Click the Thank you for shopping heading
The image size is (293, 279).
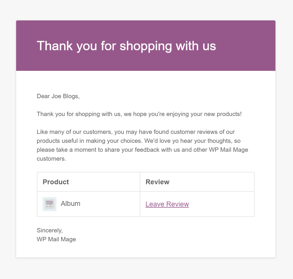(x=126, y=46)
